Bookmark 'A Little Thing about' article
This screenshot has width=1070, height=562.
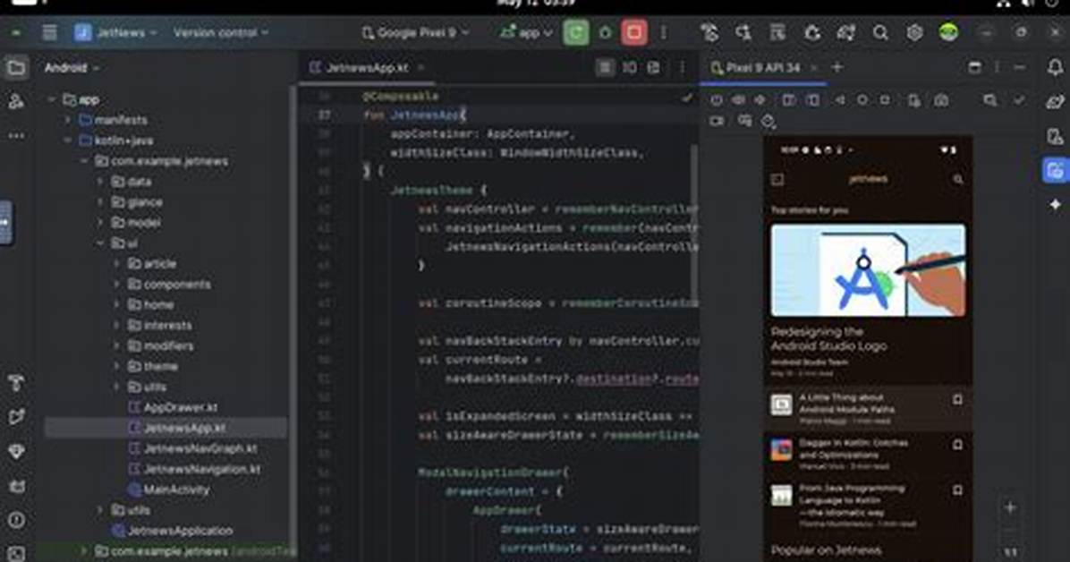point(957,399)
